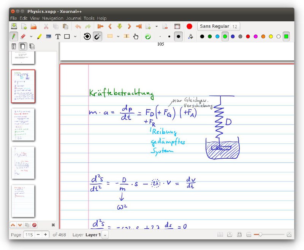
Task: Expand the select region dropdown arrow
Action: tap(118, 36)
